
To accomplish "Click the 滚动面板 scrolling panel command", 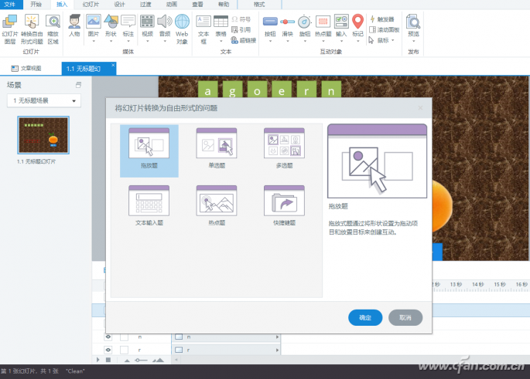I will 385,29.
